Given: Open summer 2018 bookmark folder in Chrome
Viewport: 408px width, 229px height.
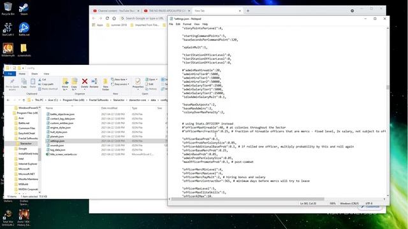Looking at the screenshot, I should pyautogui.click(x=117, y=25).
